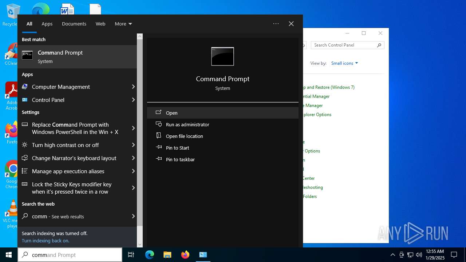466x262 pixels.
Task: Open View by Small icons dropdown
Action: coord(344,63)
